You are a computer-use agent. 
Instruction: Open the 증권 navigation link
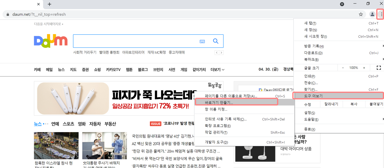85,70
